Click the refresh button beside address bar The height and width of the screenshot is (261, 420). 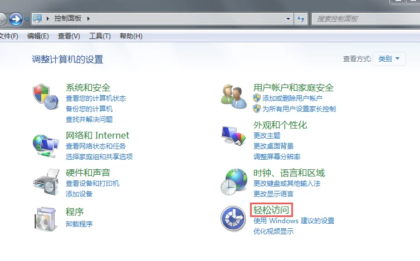[301, 19]
